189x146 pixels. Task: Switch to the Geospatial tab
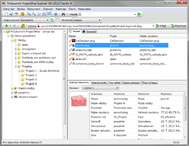coord(89,32)
